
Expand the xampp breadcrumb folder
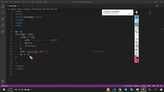pos(13,9)
